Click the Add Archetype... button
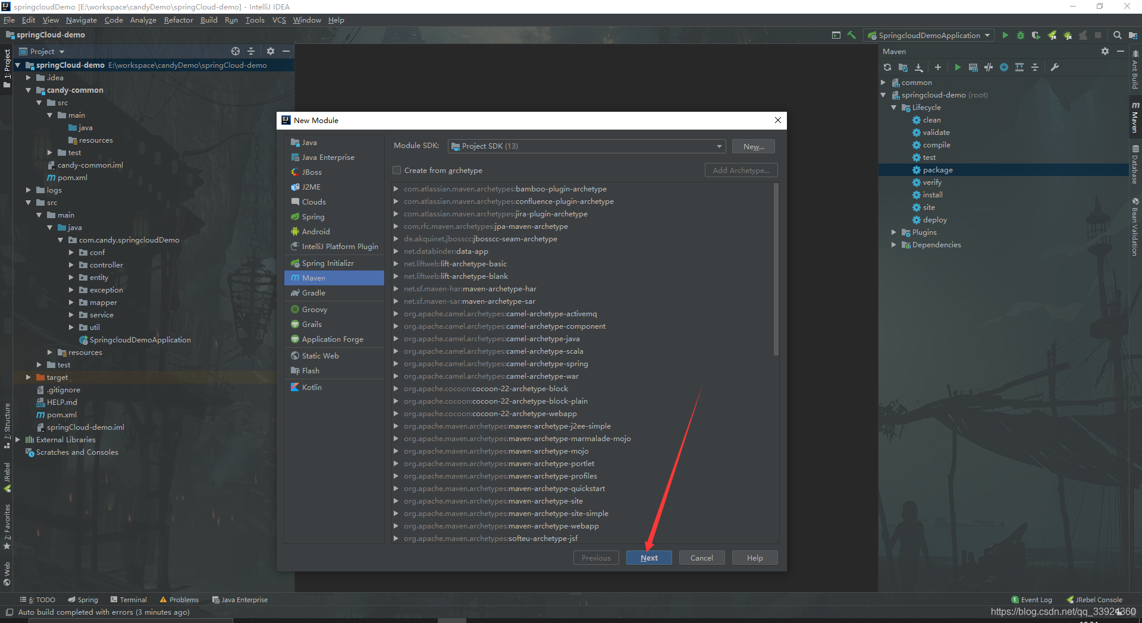This screenshot has width=1142, height=623. [741, 170]
